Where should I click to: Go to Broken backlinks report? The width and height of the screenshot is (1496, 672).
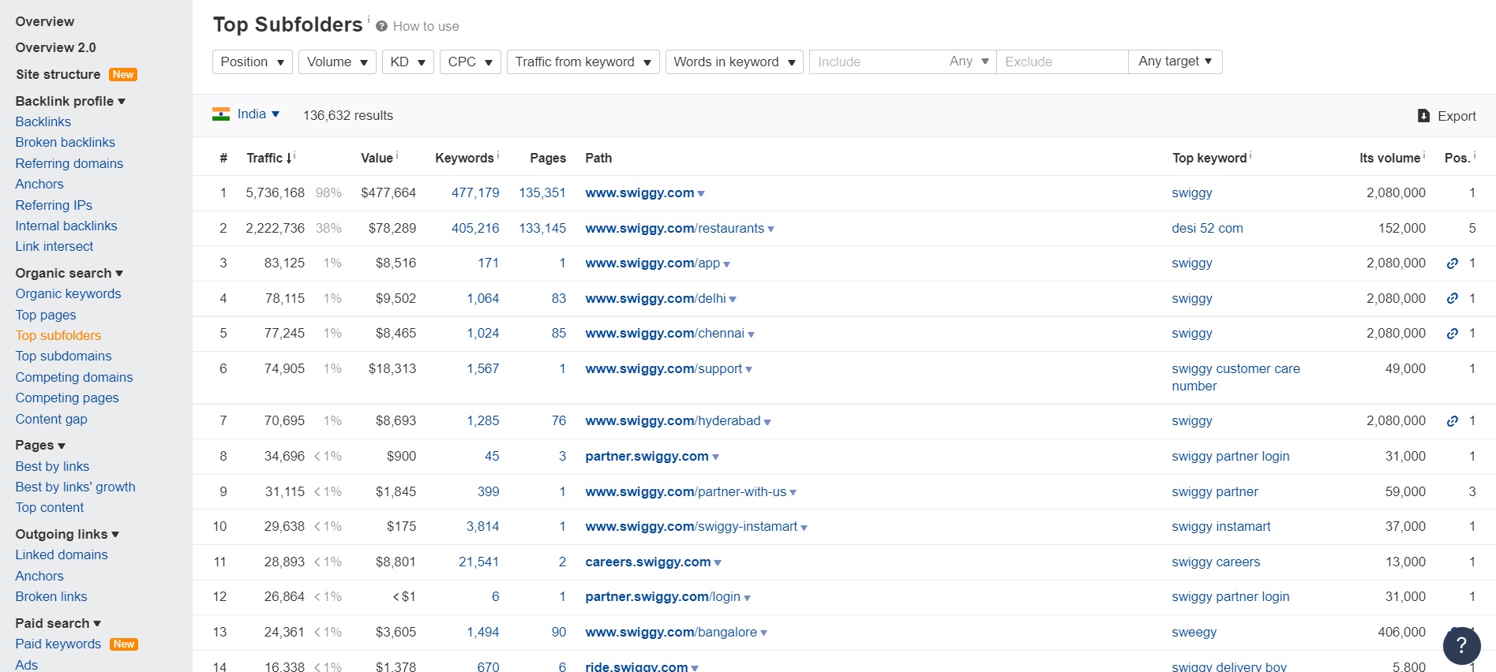66,142
